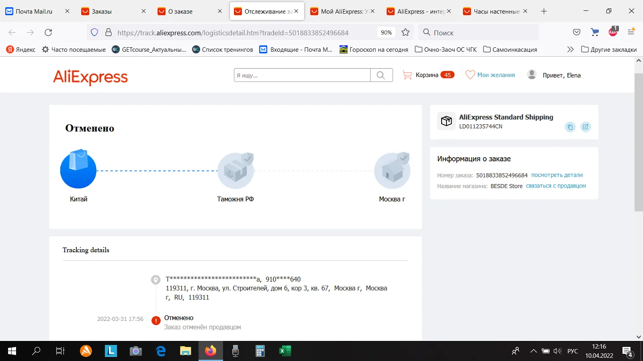Click the page vertical scrollbar thumb
The height and width of the screenshot is (361, 643).
(639, 142)
